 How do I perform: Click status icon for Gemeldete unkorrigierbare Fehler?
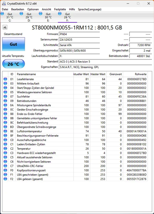point(5,118)
